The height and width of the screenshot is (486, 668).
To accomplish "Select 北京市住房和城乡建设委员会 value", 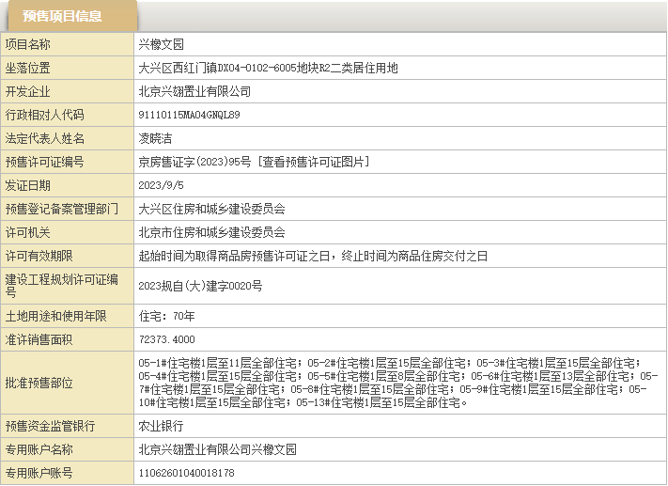I will click(x=211, y=232).
